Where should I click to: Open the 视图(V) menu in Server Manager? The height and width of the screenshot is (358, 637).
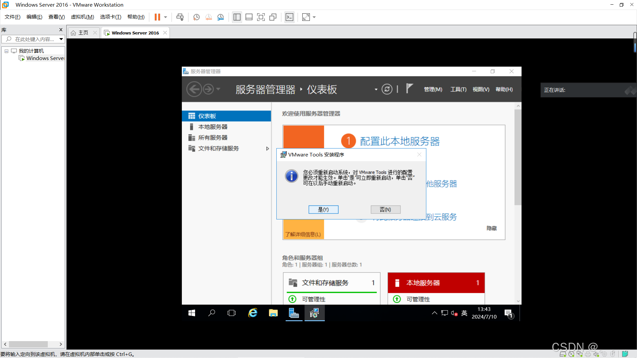click(x=481, y=89)
